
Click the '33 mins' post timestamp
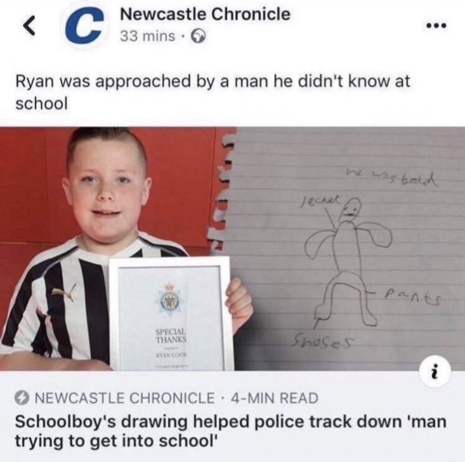point(147,37)
